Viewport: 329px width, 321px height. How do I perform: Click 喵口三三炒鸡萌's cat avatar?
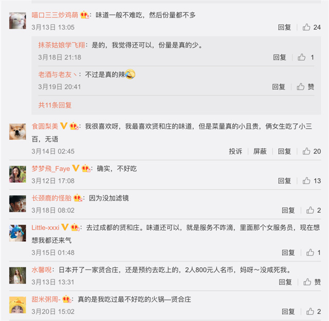[17, 21]
